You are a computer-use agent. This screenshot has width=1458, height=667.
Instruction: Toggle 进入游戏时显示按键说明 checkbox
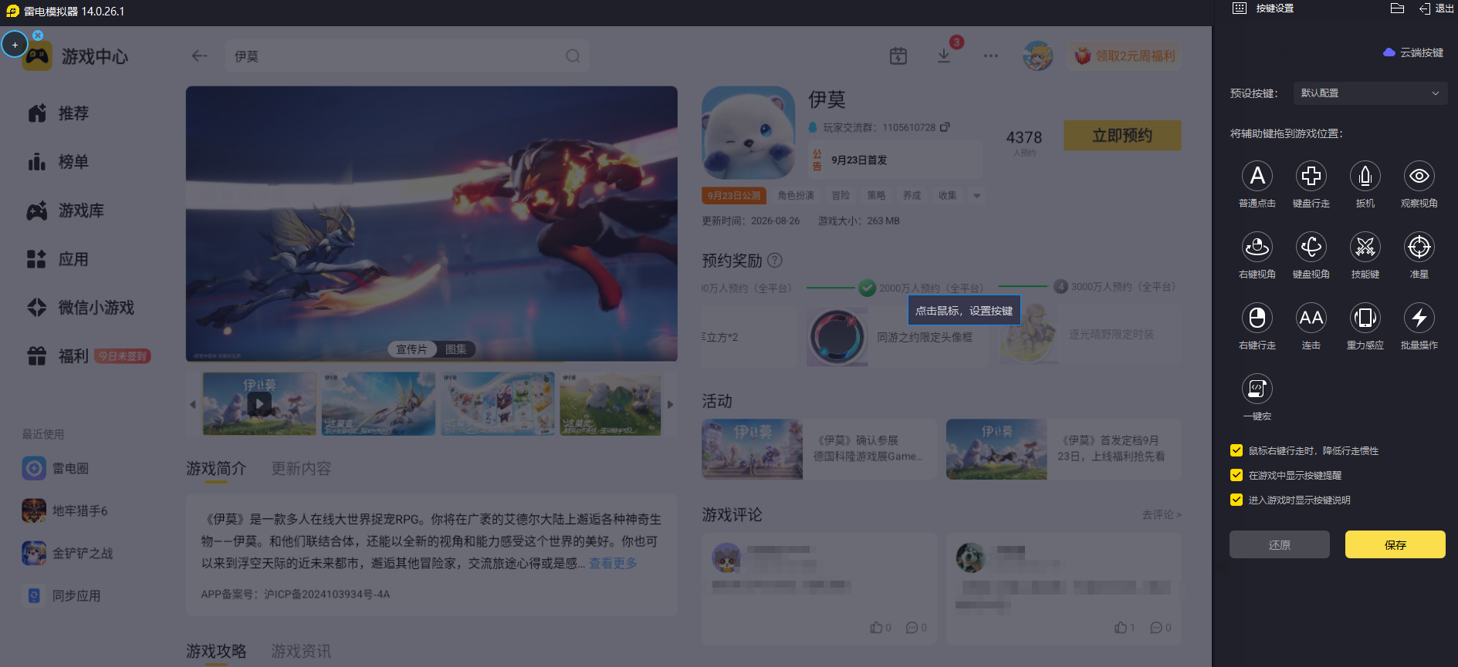pyautogui.click(x=1236, y=500)
